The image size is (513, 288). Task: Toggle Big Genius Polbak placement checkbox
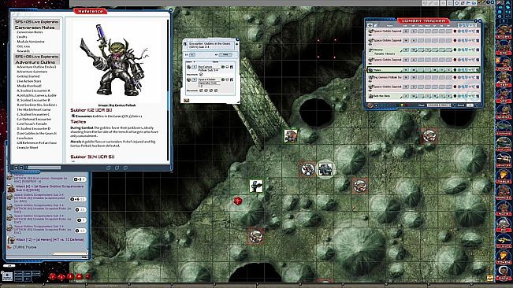point(201,75)
